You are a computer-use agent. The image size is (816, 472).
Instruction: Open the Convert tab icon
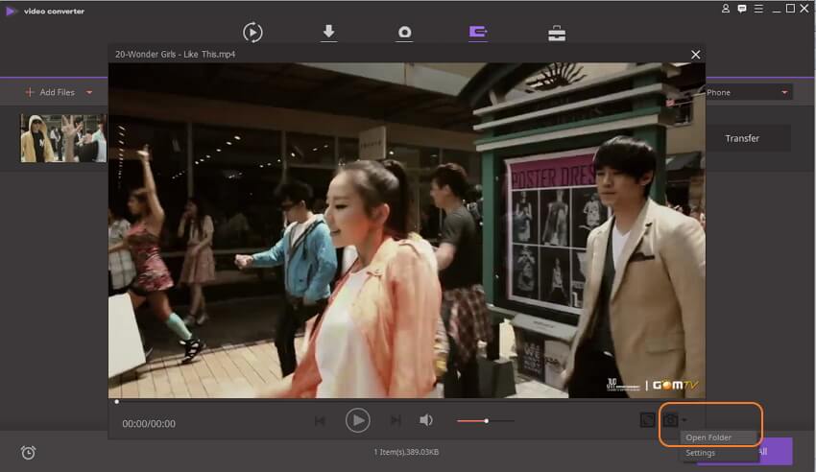pos(252,33)
